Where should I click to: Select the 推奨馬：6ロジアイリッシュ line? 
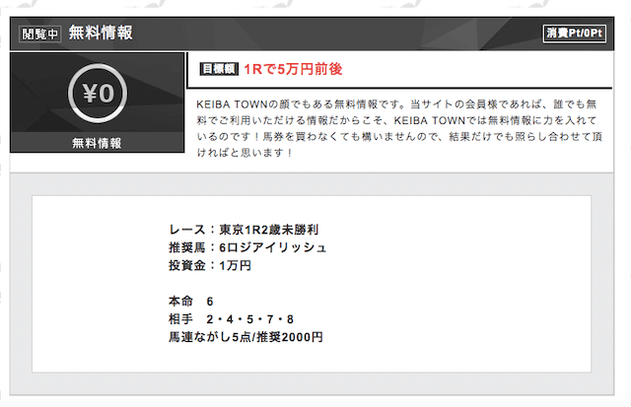click(x=247, y=246)
